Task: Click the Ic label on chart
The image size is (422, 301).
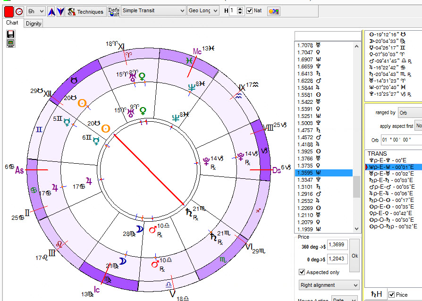Action: click(x=97, y=289)
